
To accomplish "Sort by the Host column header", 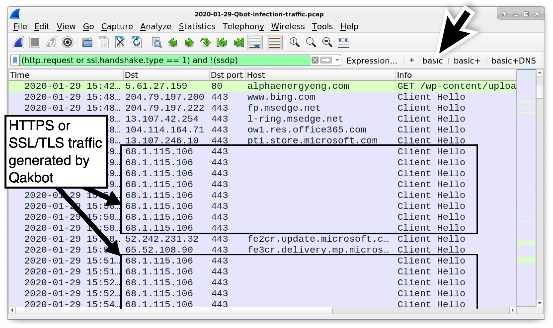I will point(321,75).
